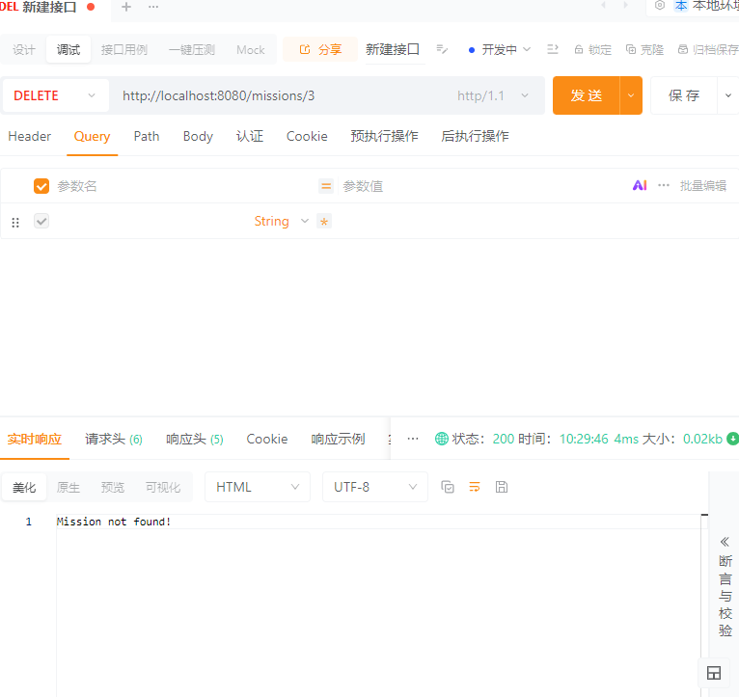Viewport: 739px width, 697px height.
Task: Click the request URL input field
Action: pyautogui.click(x=283, y=95)
